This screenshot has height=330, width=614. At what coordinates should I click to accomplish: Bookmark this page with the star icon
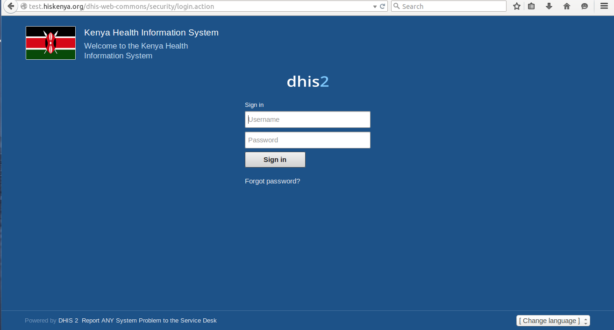(x=516, y=6)
